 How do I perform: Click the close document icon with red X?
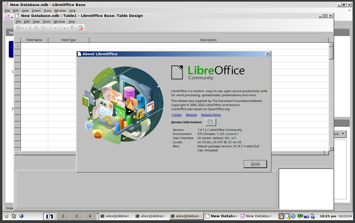point(81,28)
